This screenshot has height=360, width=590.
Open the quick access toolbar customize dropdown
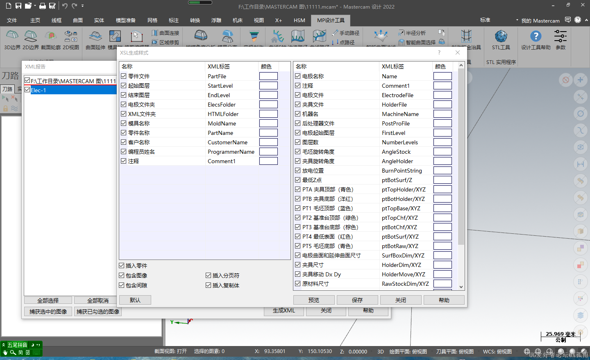pos(83,6)
